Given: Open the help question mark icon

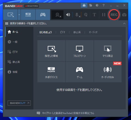Looking at the screenshot, I should coord(103,5).
